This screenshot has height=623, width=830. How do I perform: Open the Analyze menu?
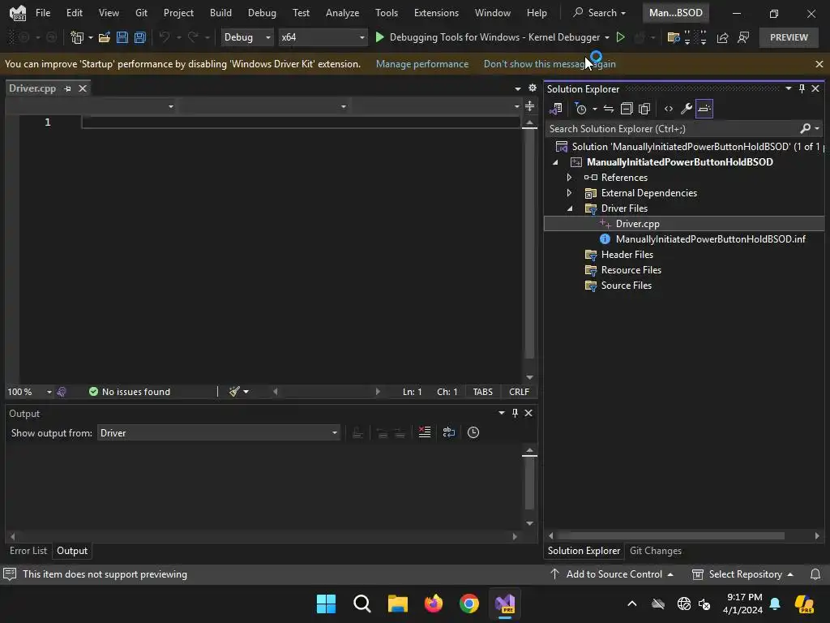(x=343, y=13)
